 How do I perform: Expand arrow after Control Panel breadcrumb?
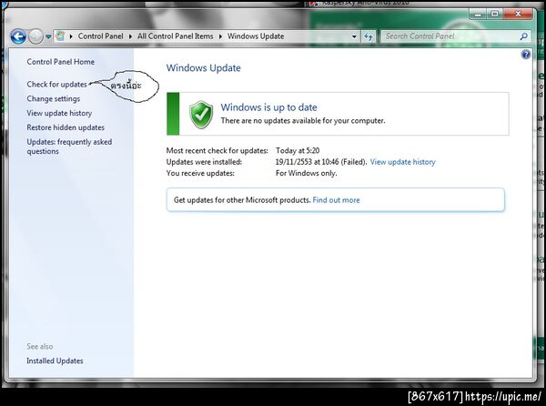point(130,36)
